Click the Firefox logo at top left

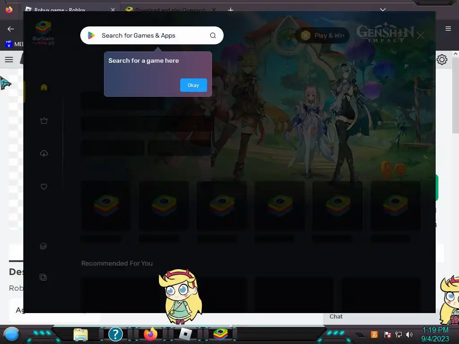click(x=9, y=10)
